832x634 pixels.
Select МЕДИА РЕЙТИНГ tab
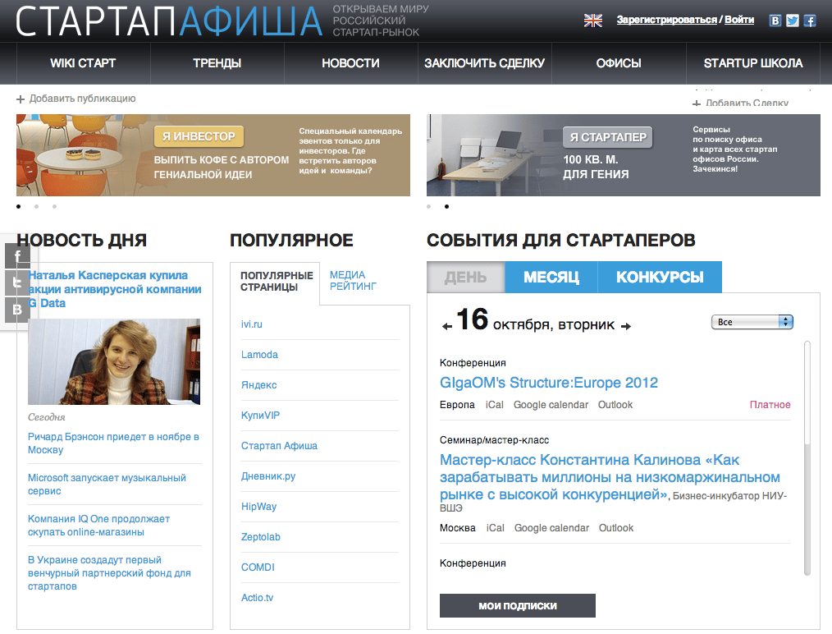coord(353,280)
